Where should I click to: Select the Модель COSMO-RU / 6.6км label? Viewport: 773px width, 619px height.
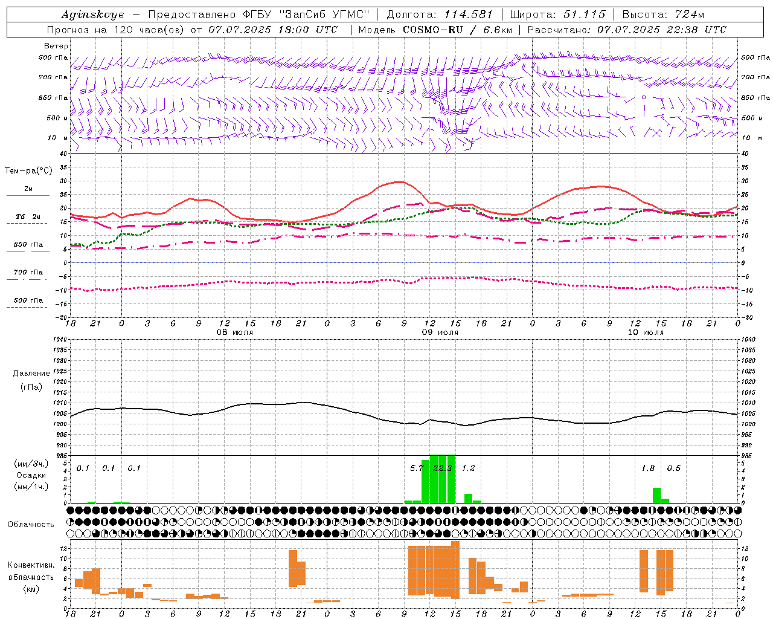[434, 30]
